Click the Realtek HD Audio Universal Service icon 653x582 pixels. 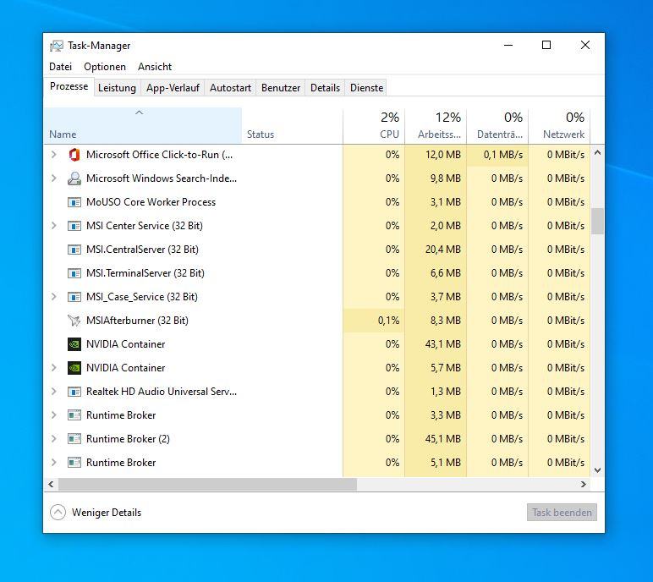coord(74,392)
